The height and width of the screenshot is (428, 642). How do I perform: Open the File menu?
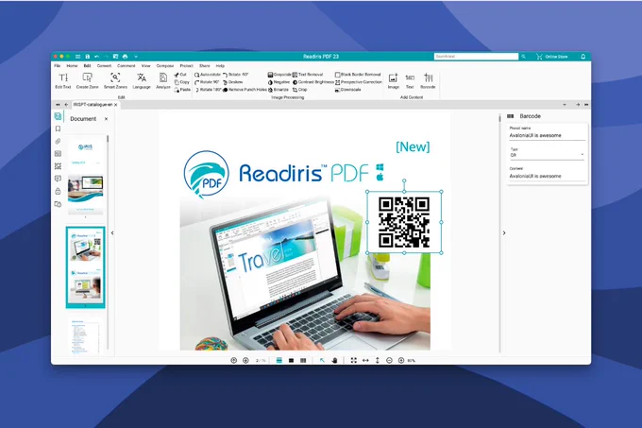(x=58, y=65)
